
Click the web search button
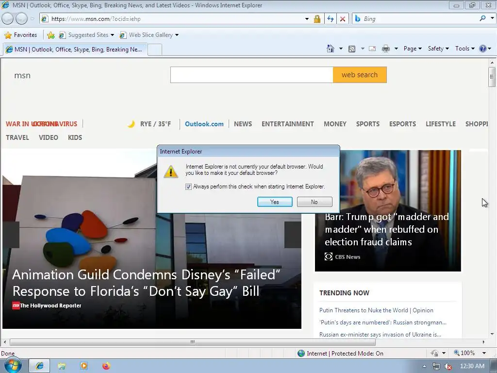[360, 75]
